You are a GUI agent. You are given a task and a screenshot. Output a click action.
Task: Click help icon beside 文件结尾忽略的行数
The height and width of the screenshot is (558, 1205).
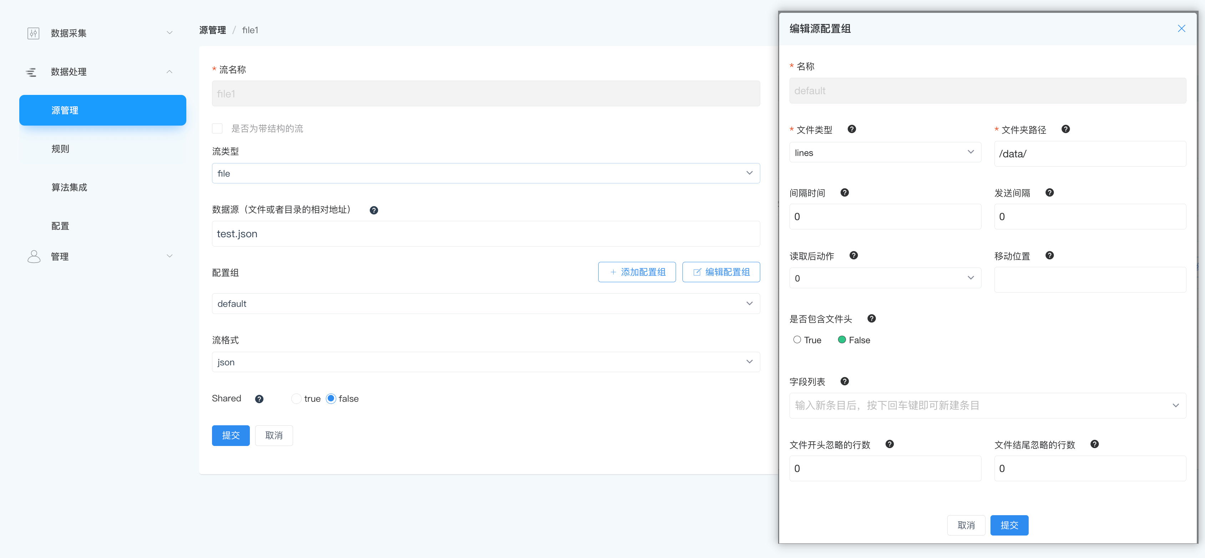pos(1094,444)
